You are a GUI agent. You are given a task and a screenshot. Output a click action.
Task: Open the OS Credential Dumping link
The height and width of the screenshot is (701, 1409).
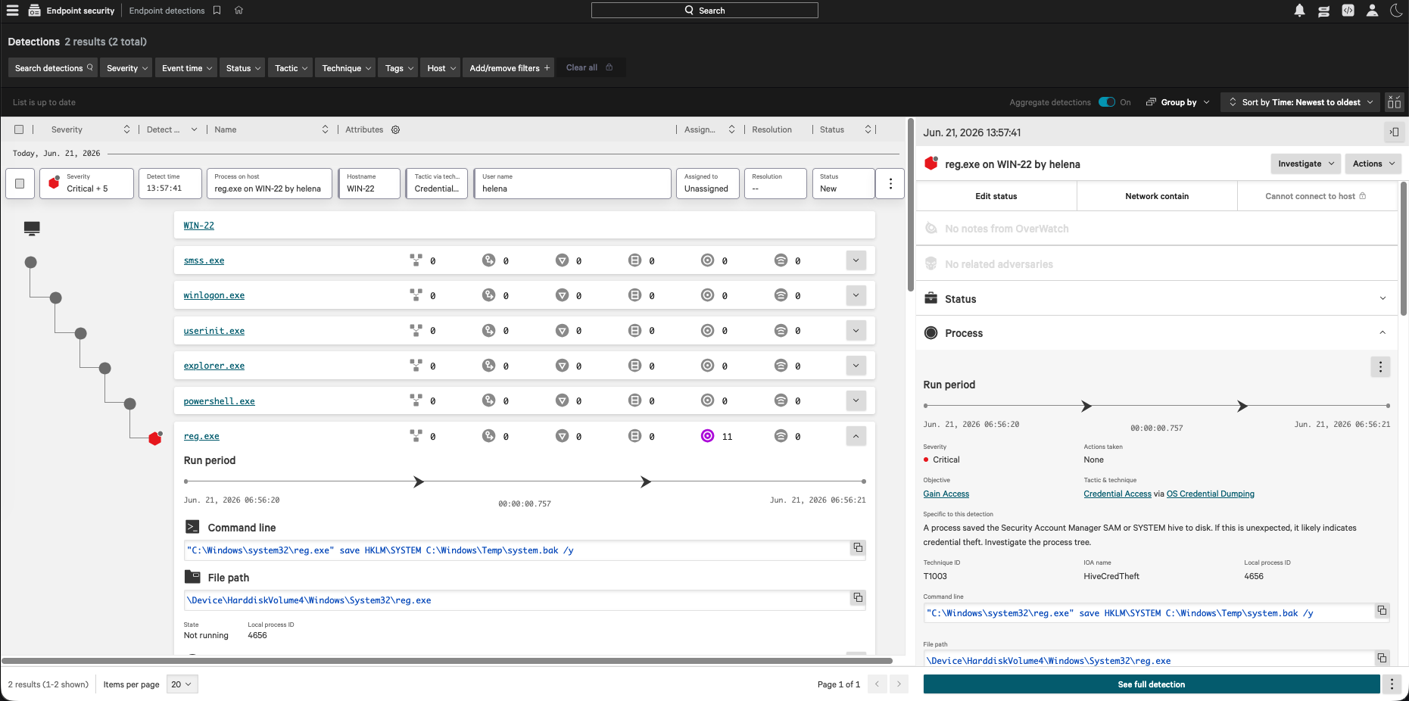click(1210, 494)
